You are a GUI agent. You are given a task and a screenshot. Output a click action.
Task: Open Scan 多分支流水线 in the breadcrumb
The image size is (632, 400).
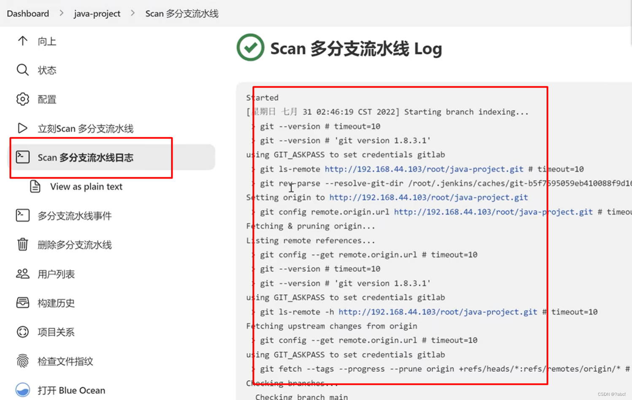[x=182, y=13]
